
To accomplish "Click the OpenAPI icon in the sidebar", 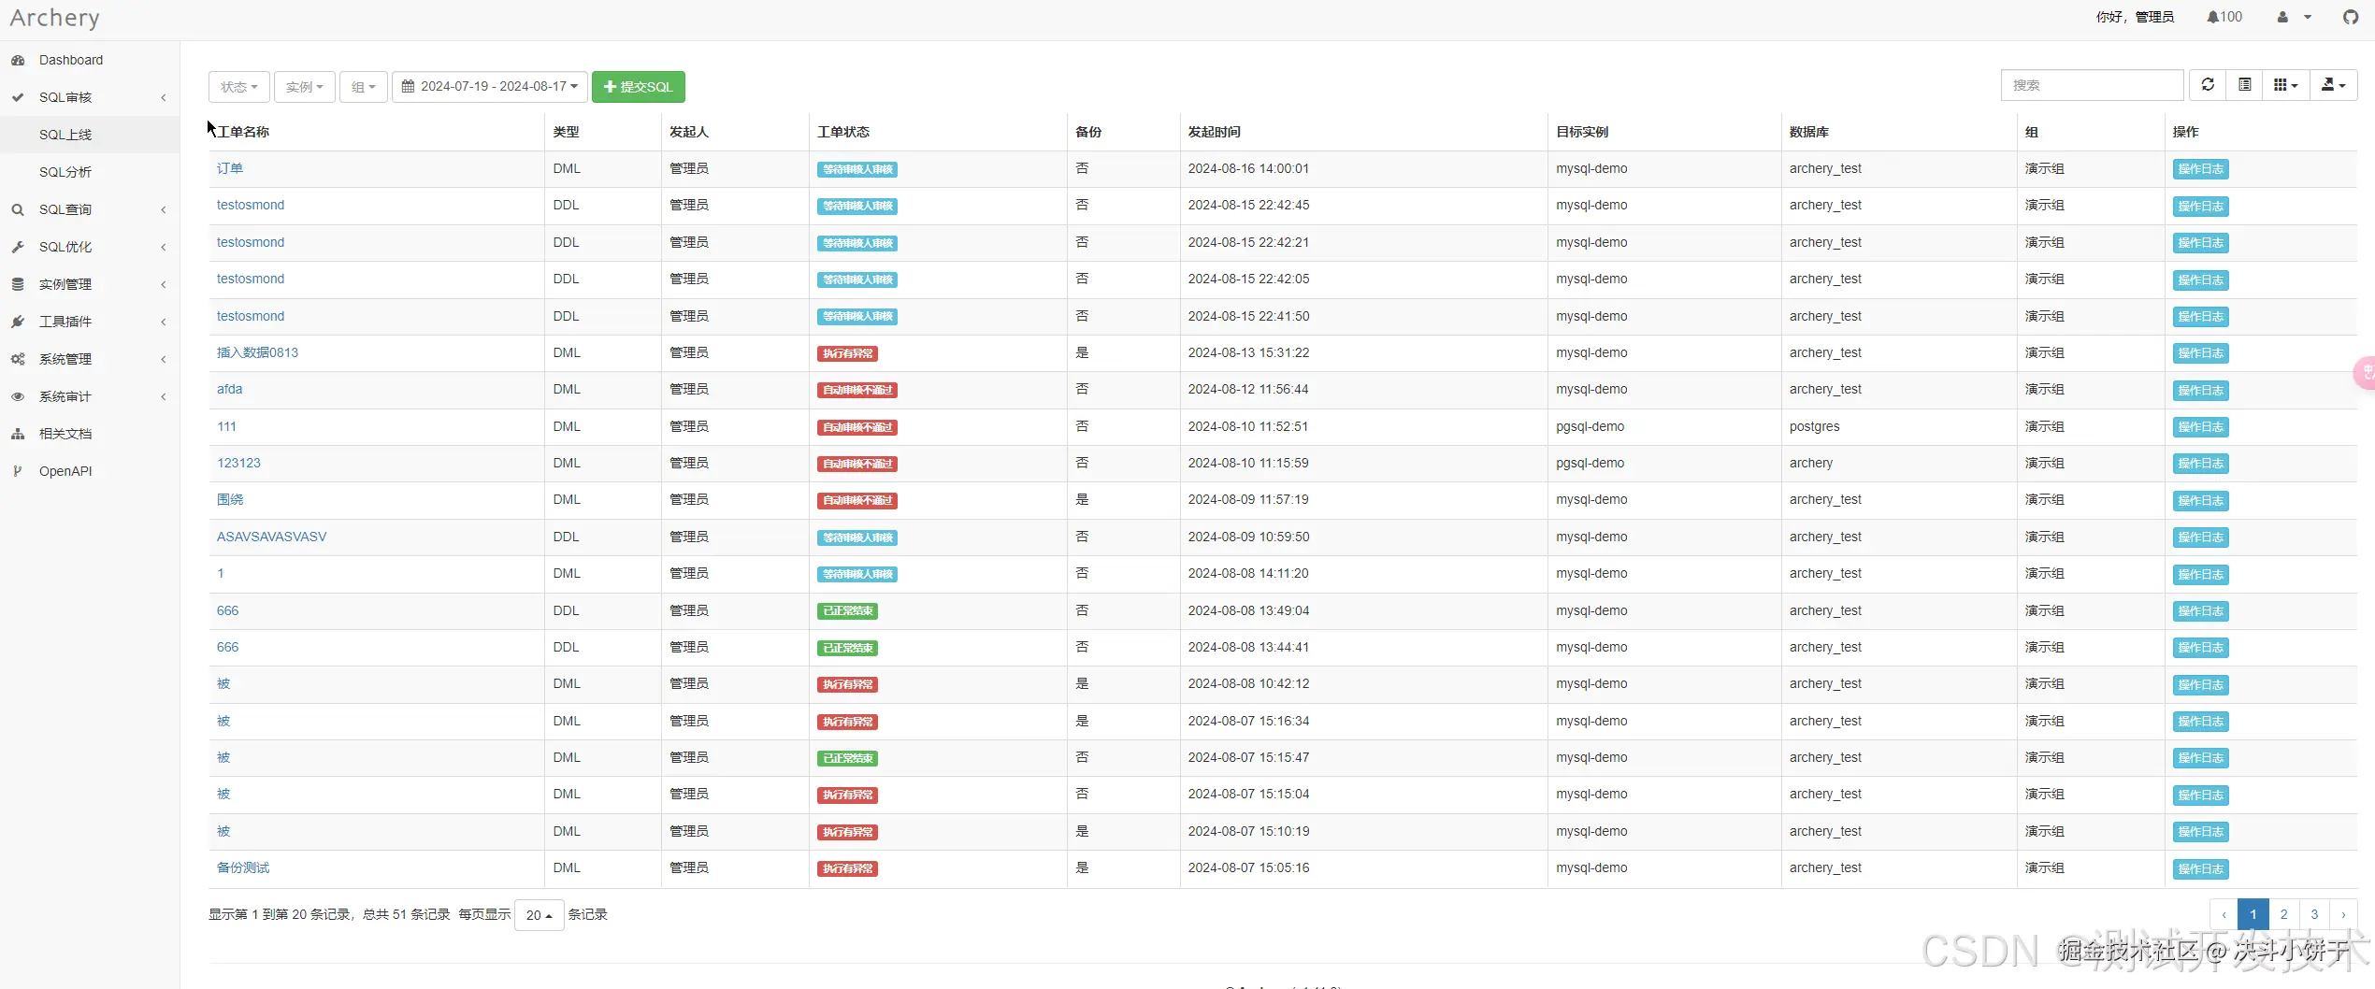I will pyautogui.click(x=18, y=471).
